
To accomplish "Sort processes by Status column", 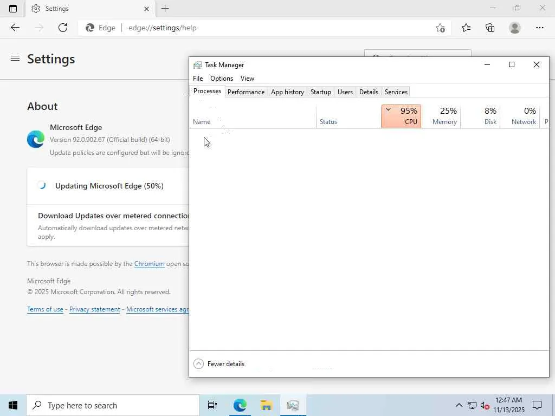I will point(349,116).
